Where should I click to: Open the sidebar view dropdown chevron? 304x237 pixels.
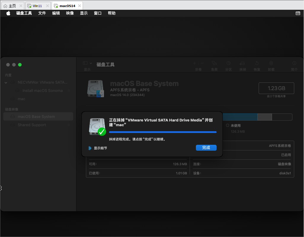(91, 63)
